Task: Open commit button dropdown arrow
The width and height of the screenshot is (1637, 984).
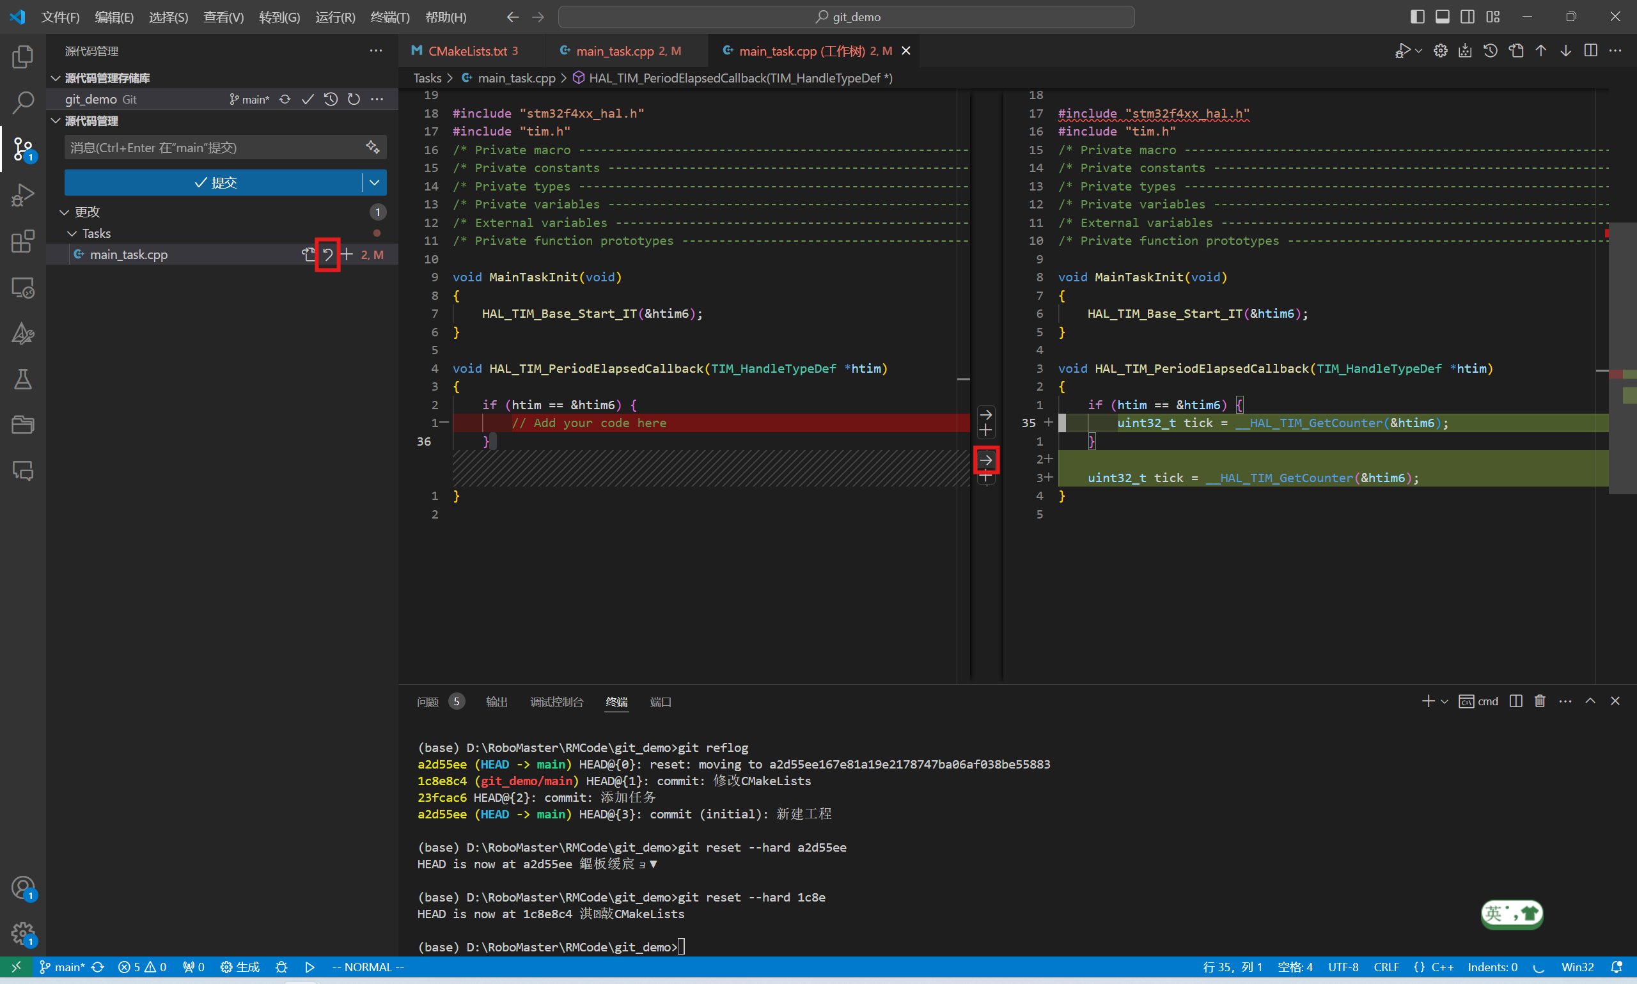Action: coord(375,182)
